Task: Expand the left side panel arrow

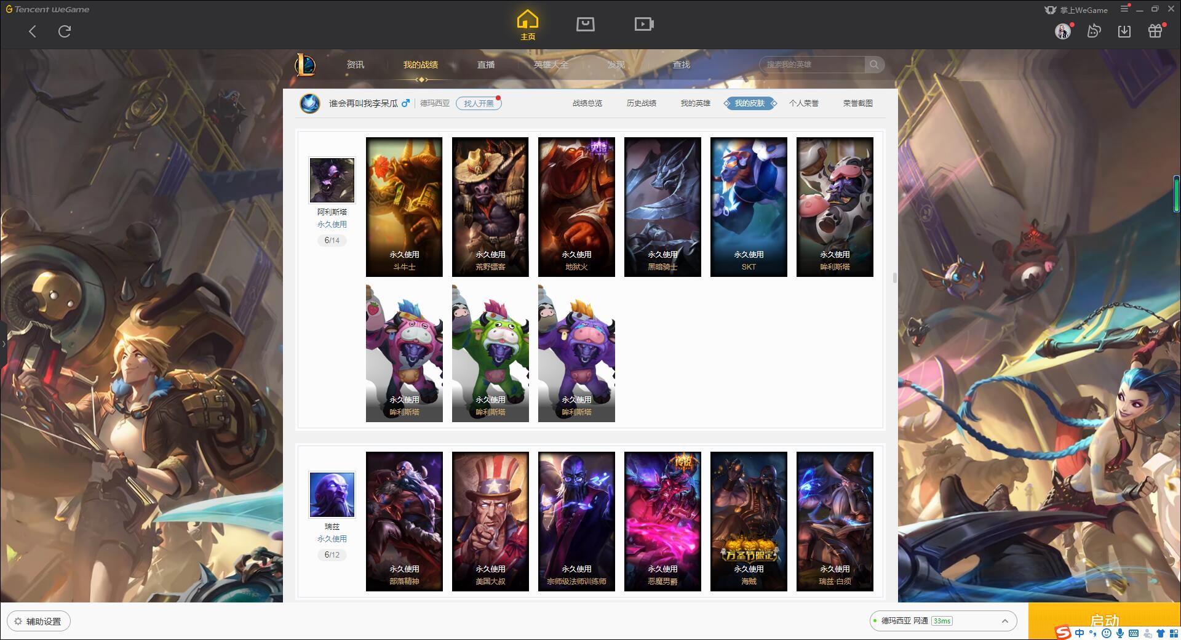Action: pyautogui.click(x=3, y=344)
